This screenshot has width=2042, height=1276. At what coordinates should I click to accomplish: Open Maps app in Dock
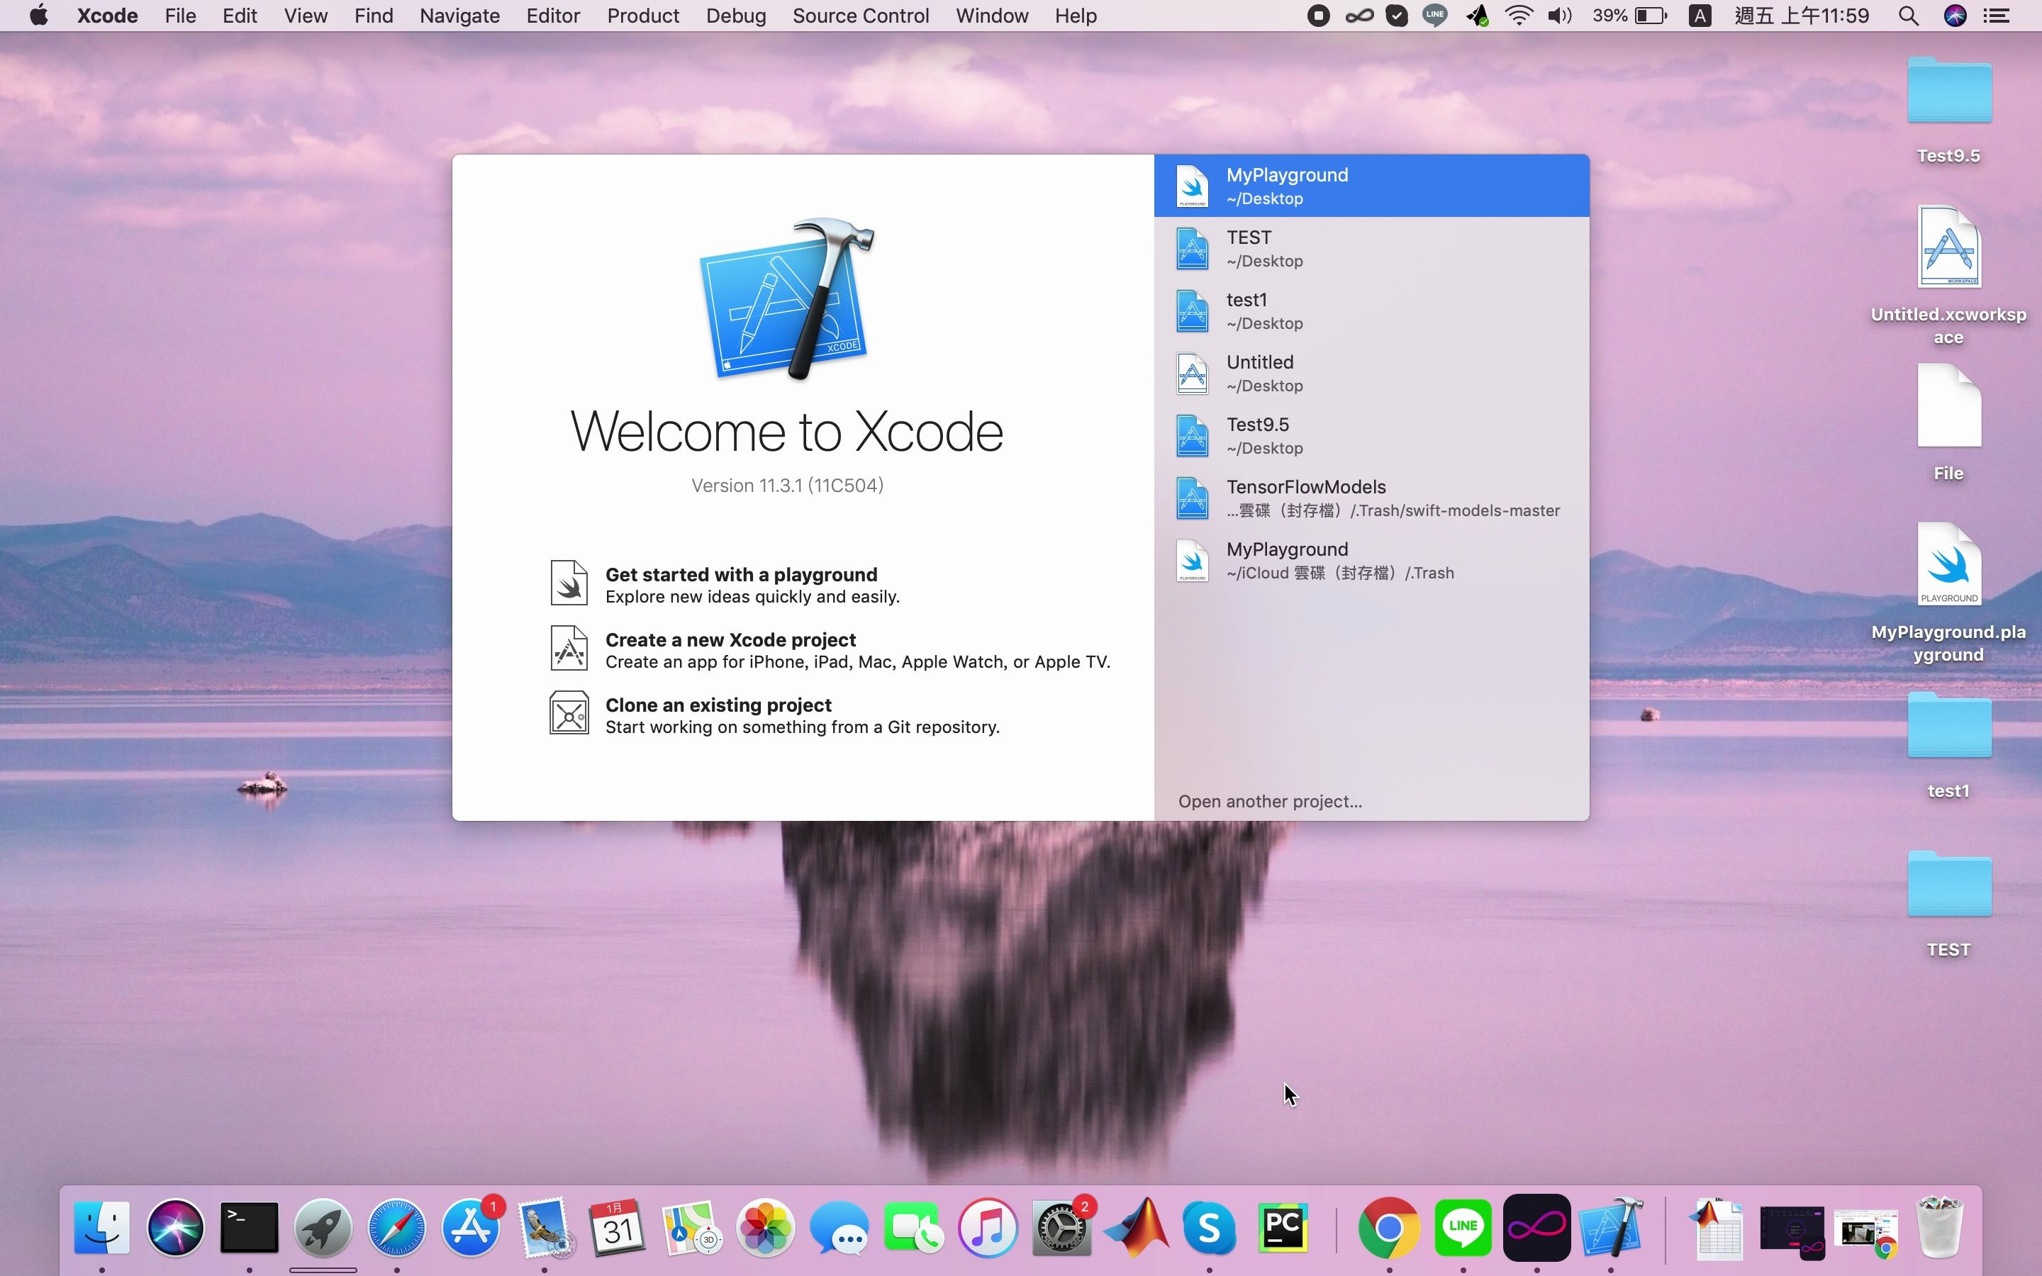pyautogui.click(x=692, y=1227)
